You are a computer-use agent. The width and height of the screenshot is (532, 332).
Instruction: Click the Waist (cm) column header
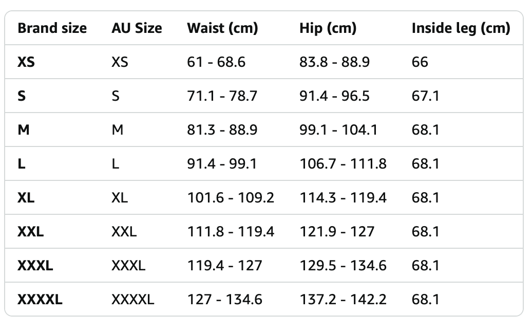[222, 28]
